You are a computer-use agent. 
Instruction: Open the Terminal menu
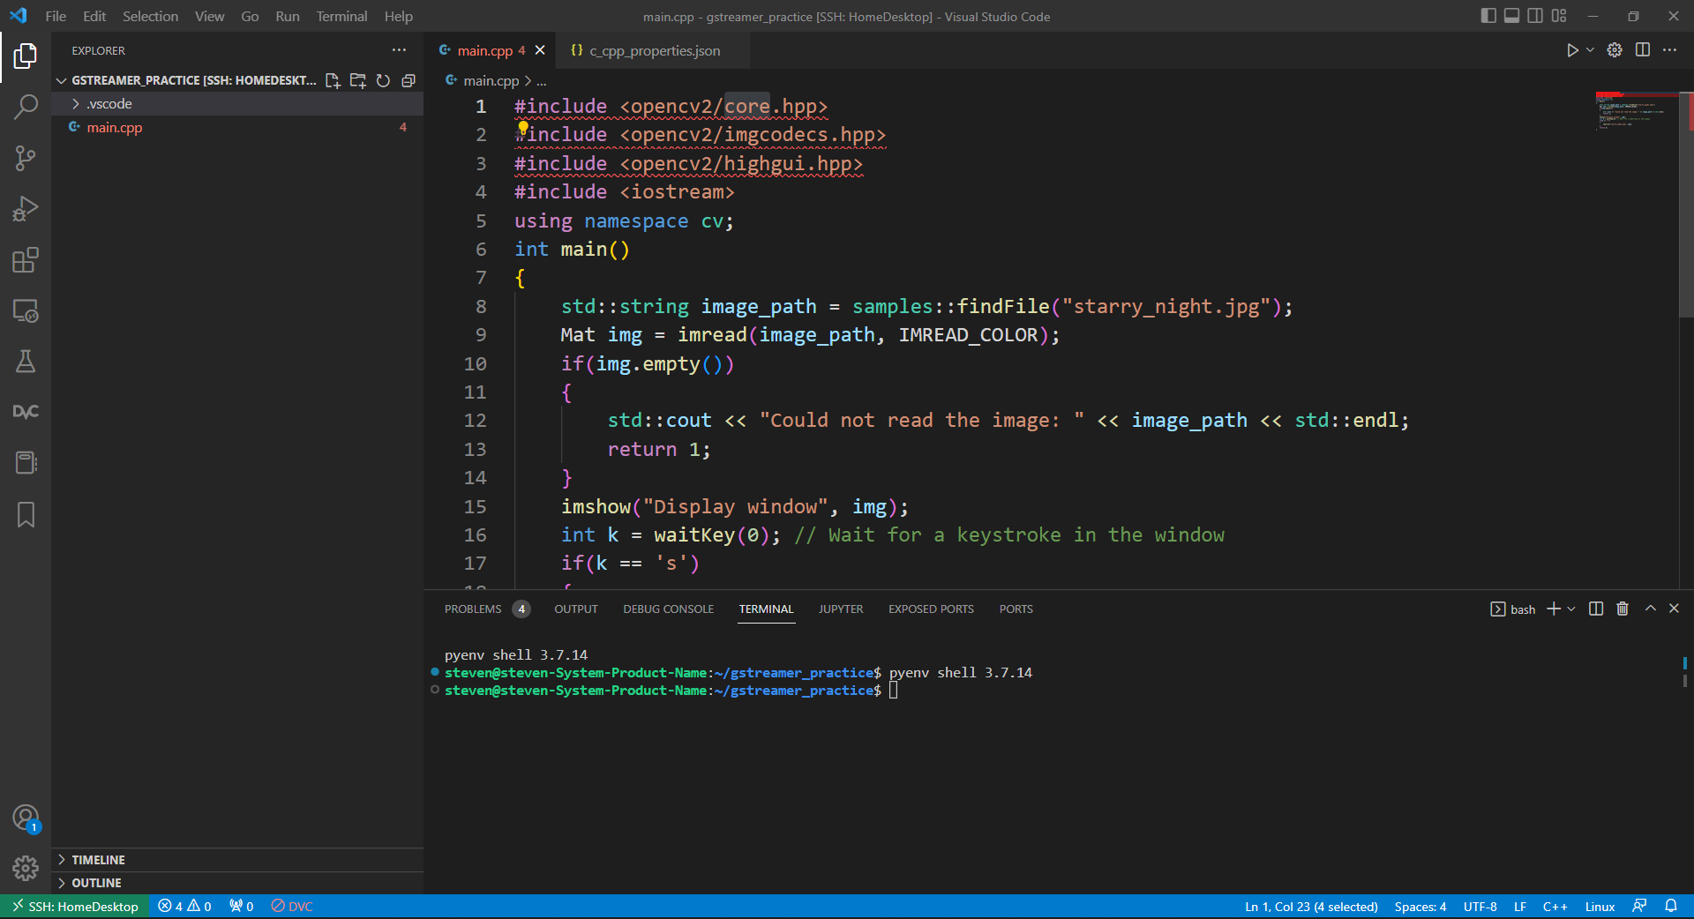click(x=341, y=16)
